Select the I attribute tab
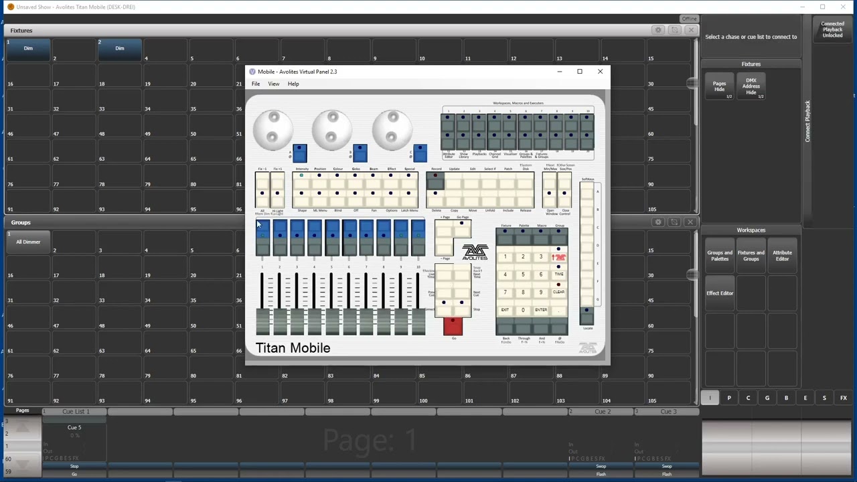The width and height of the screenshot is (857, 482). point(710,398)
